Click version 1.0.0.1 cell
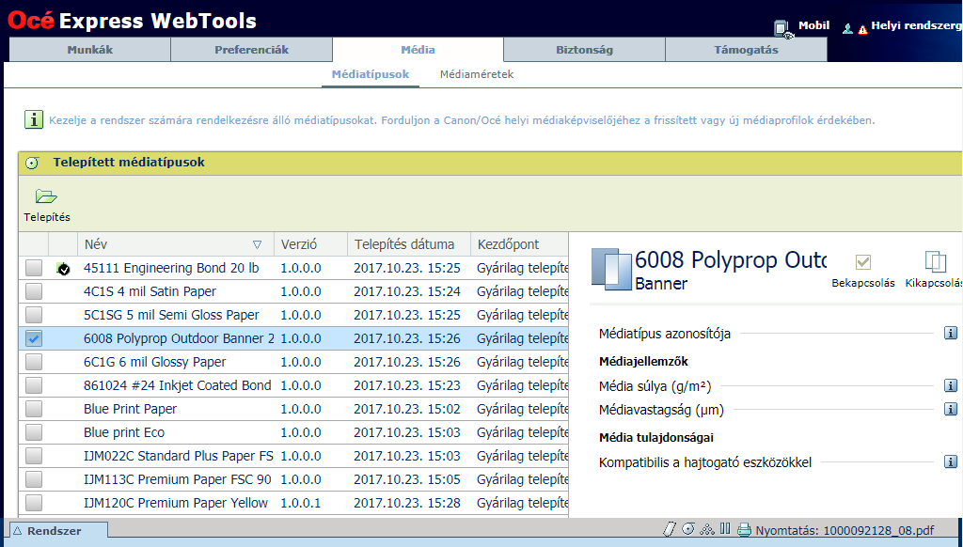Viewport: 963px width, 547px height. (301, 503)
